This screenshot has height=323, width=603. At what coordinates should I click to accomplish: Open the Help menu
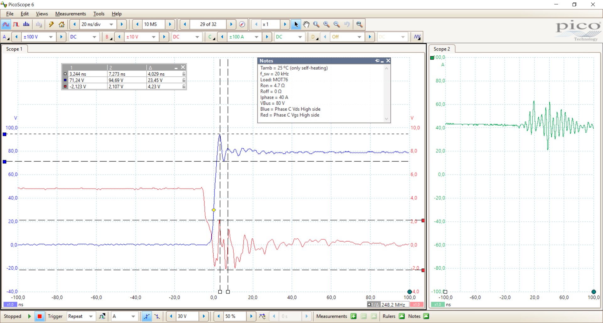pos(117,14)
